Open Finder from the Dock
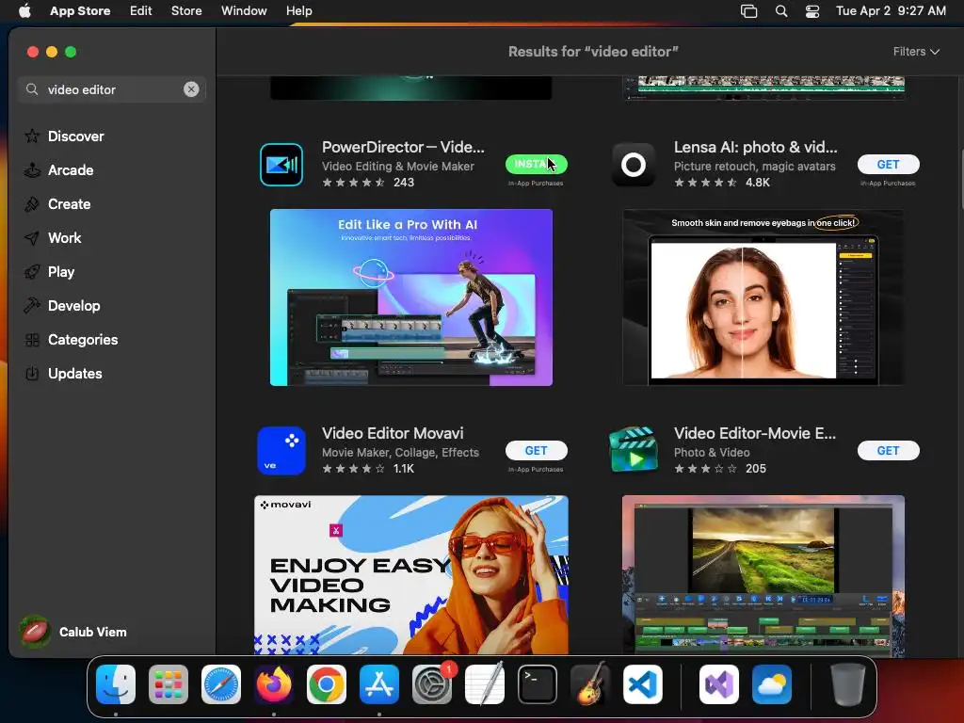 pos(116,684)
